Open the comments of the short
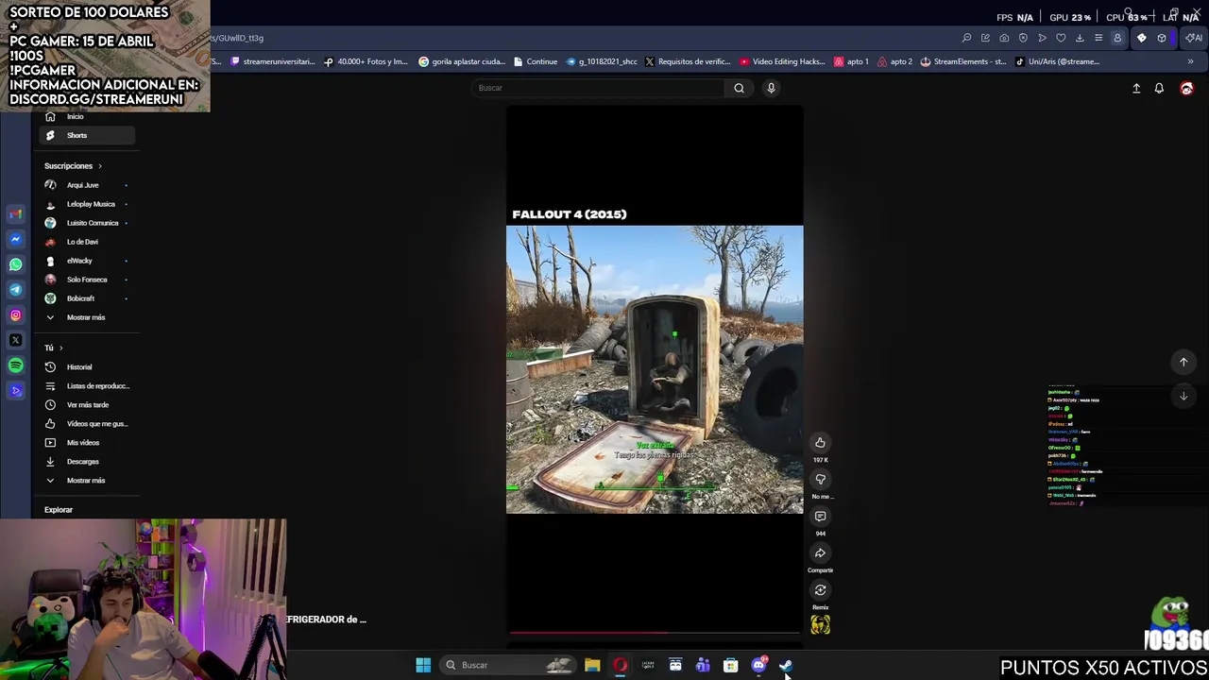The width and height of the screenshot is (1209, 680). (820, 517)
